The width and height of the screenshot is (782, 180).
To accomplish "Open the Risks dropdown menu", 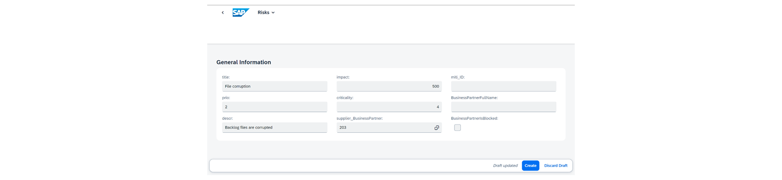I will coord(266,13).
